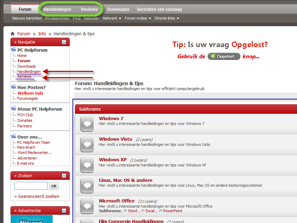Click the green checkmark on the Opgelost button
The image size is (297, 223).
point(213,56)
